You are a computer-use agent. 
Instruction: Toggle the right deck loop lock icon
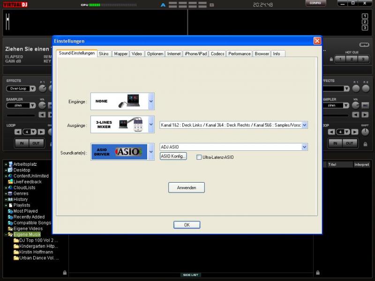[365, 144]
